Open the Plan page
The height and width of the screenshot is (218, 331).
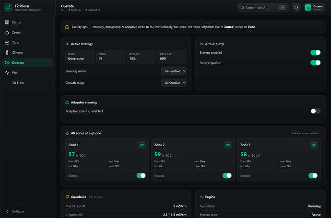[27, 73]
